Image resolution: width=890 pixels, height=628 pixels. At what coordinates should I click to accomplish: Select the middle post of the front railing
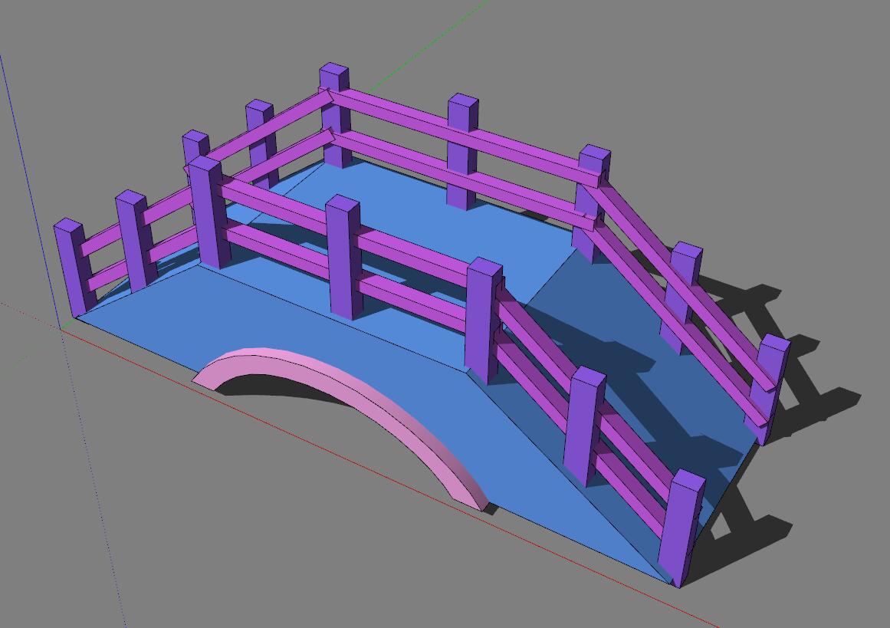coord(342,257)
